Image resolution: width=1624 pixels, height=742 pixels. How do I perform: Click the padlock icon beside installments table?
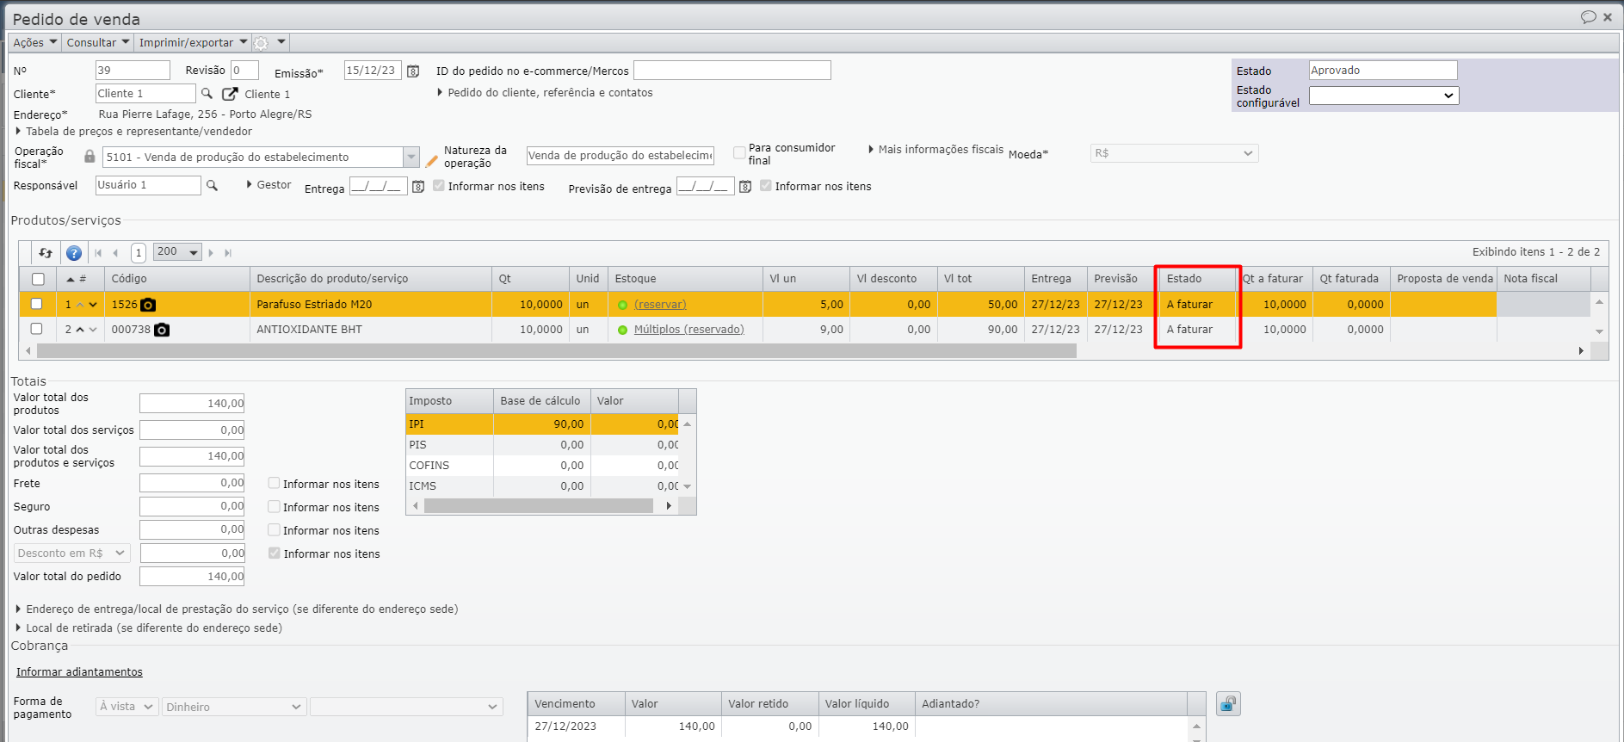point(1227,704)
